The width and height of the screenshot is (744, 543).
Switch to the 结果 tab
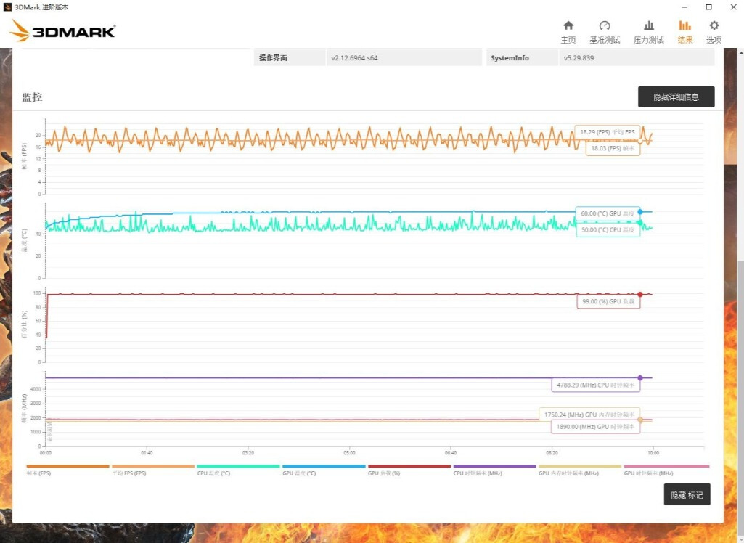tap(684, 31)
